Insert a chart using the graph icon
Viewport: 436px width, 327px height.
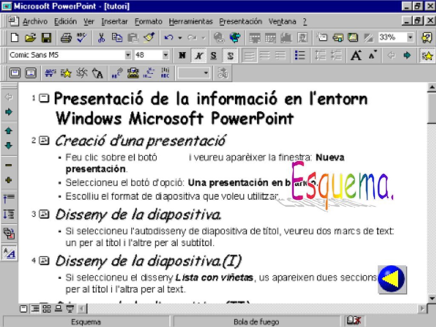[287, 37]
